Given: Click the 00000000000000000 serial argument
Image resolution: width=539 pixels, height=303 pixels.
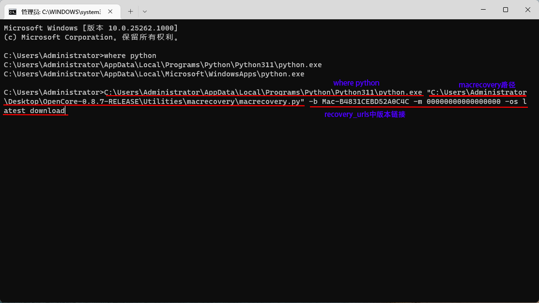Looking at the screenshot, I should pos(463,101).
